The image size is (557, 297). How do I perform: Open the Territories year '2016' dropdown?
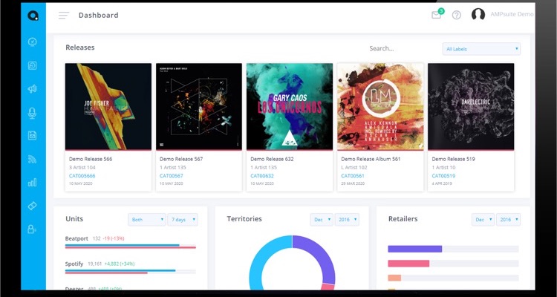(347, 220)
